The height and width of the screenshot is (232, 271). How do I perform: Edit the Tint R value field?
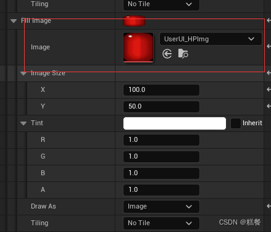pyautogui.click(x=161, y=140)
